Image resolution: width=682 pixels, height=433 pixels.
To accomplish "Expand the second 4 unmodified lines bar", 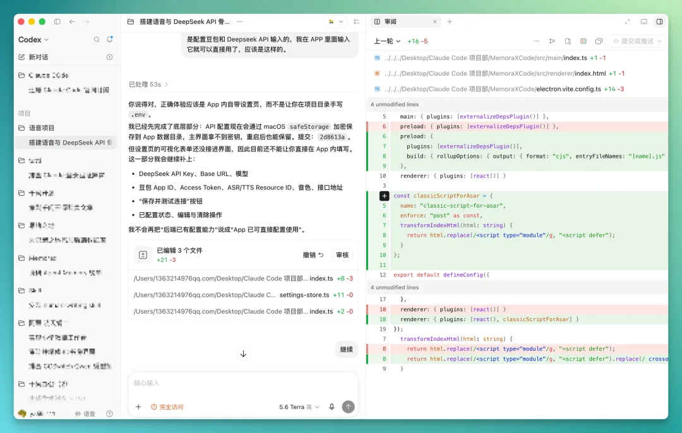I will (517, 287).
